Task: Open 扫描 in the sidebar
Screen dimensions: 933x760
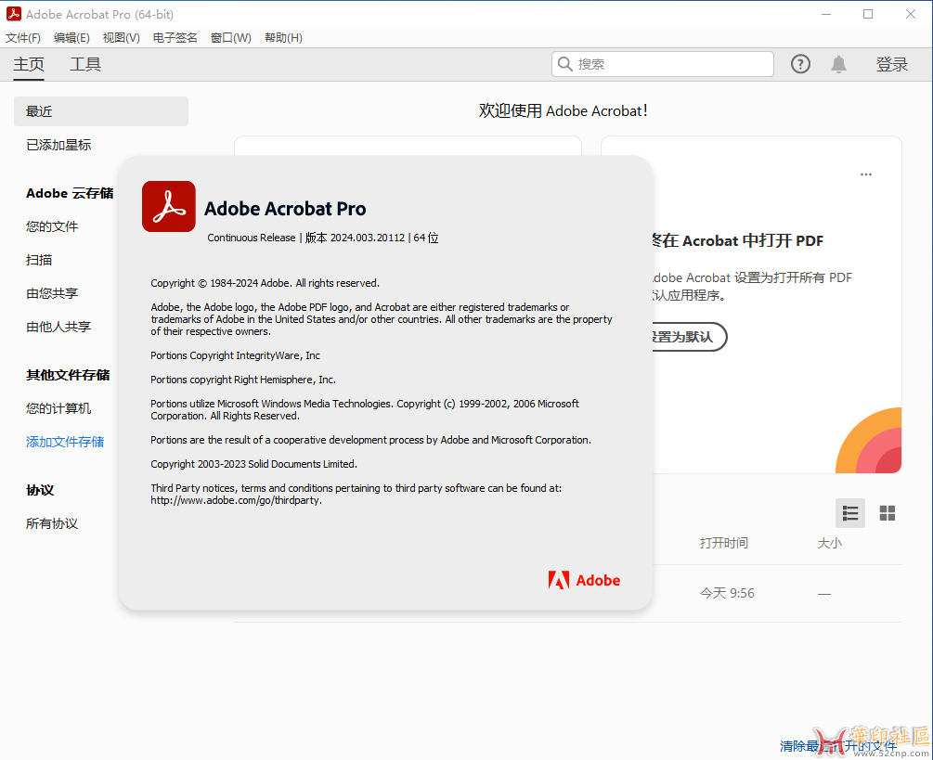Action: pos(39,260)
